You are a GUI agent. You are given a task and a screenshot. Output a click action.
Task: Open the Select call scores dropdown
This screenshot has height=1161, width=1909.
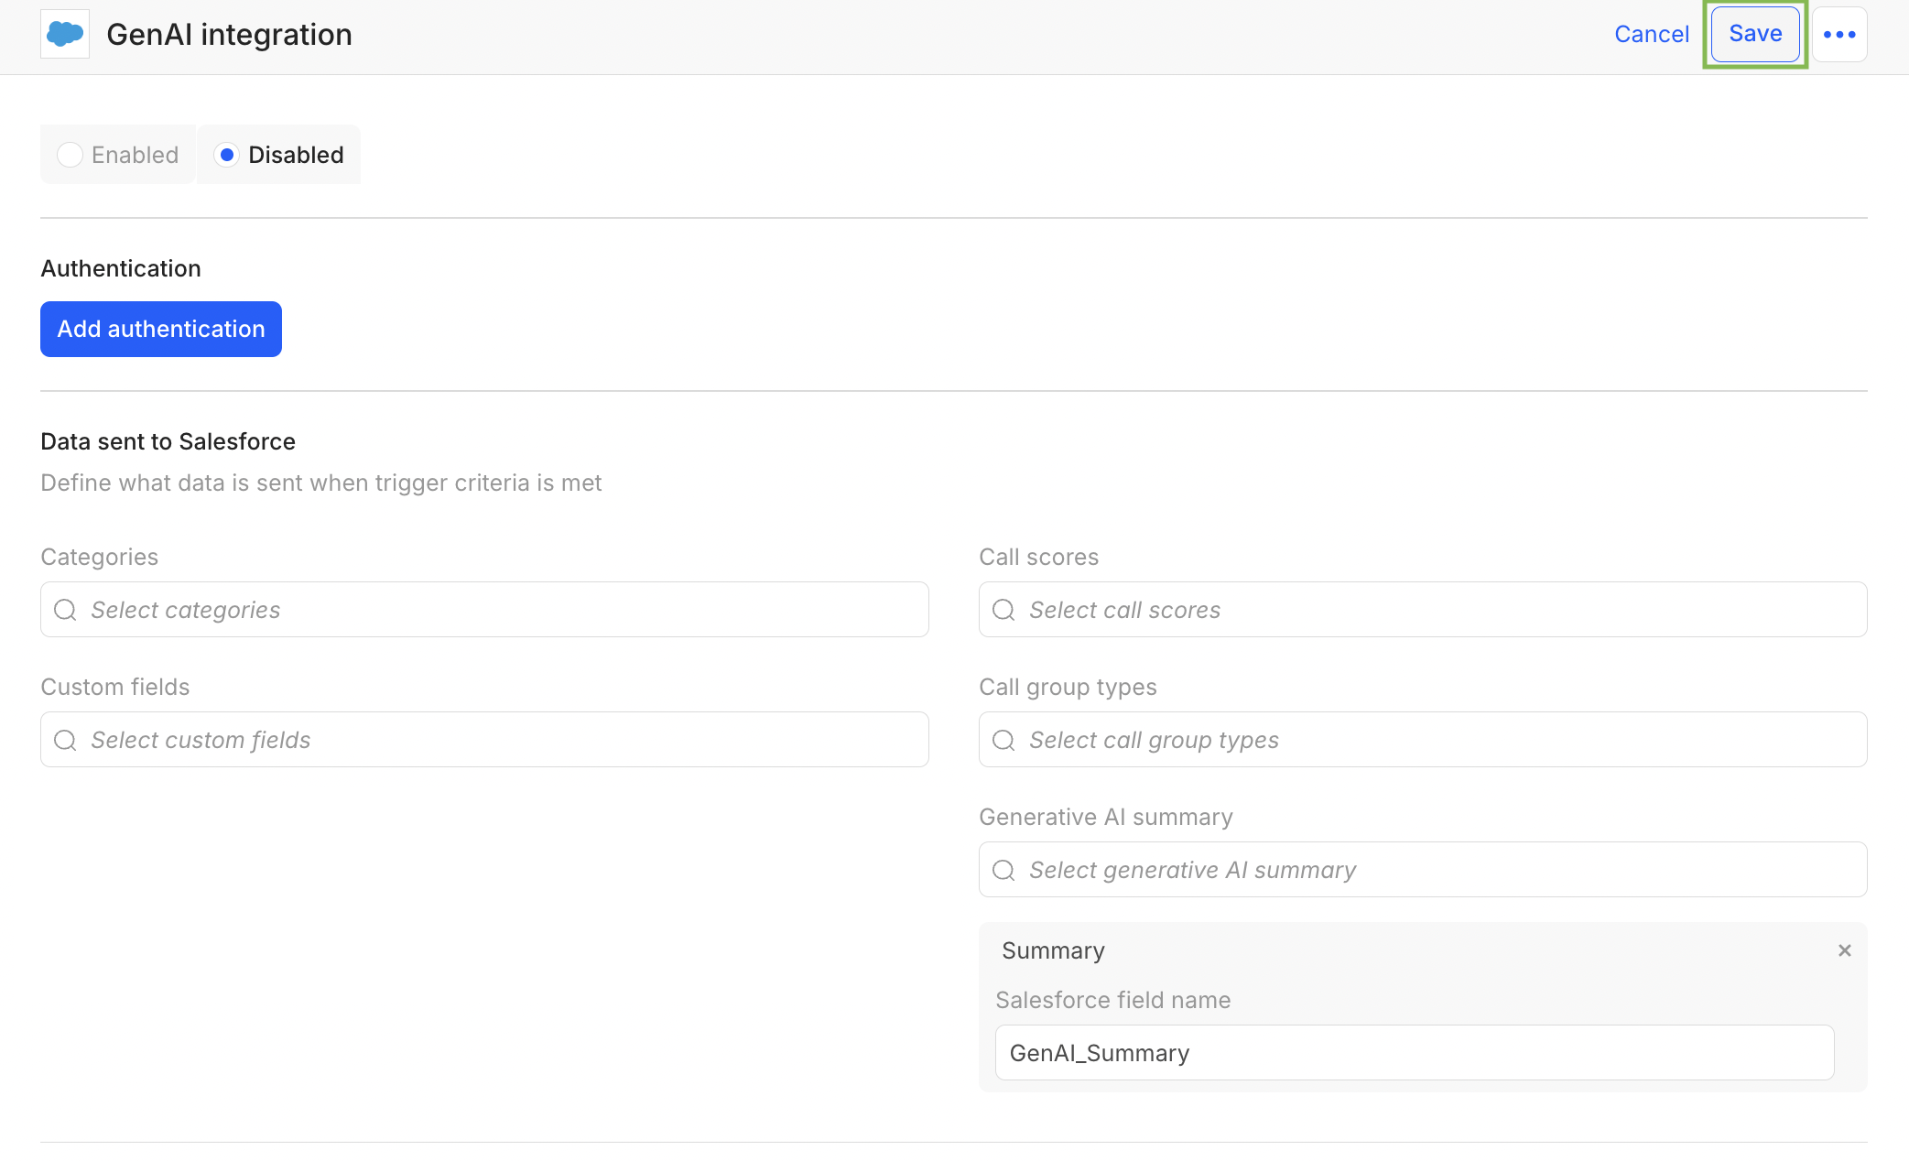pos(1423,610)
